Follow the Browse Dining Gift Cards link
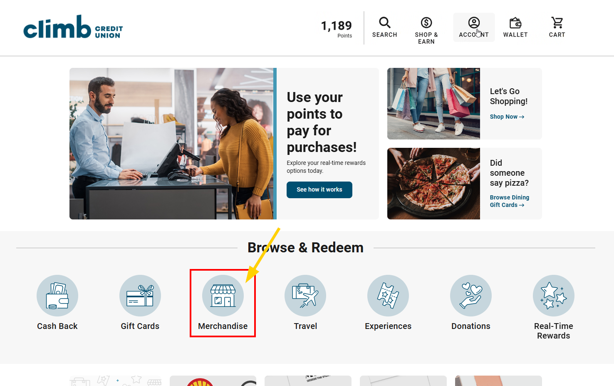This screenshot has height=386, width=614. click(510, 201)
